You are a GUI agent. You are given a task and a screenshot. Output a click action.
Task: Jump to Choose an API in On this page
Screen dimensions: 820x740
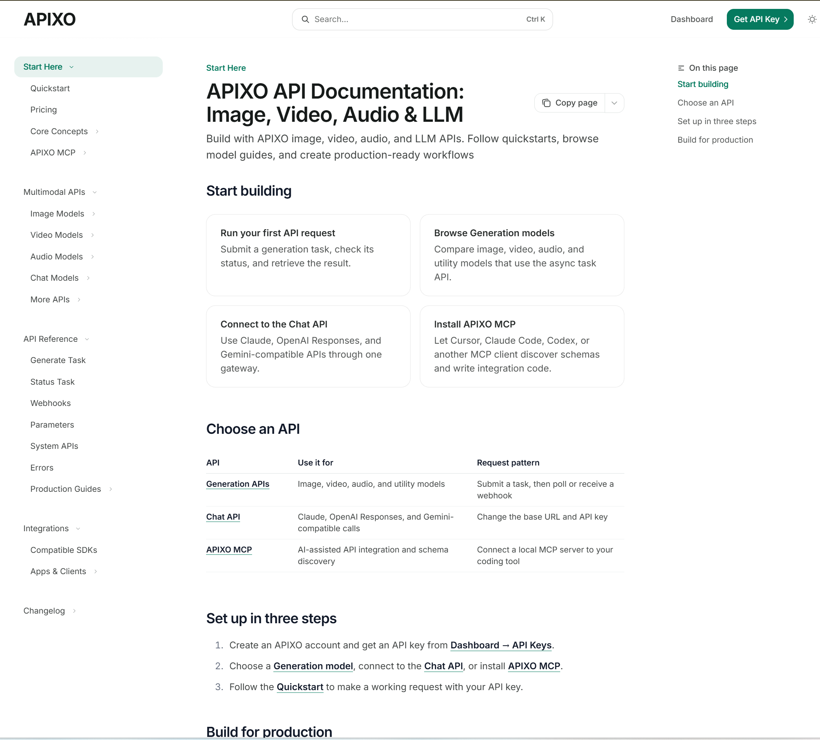click(706, 103)
